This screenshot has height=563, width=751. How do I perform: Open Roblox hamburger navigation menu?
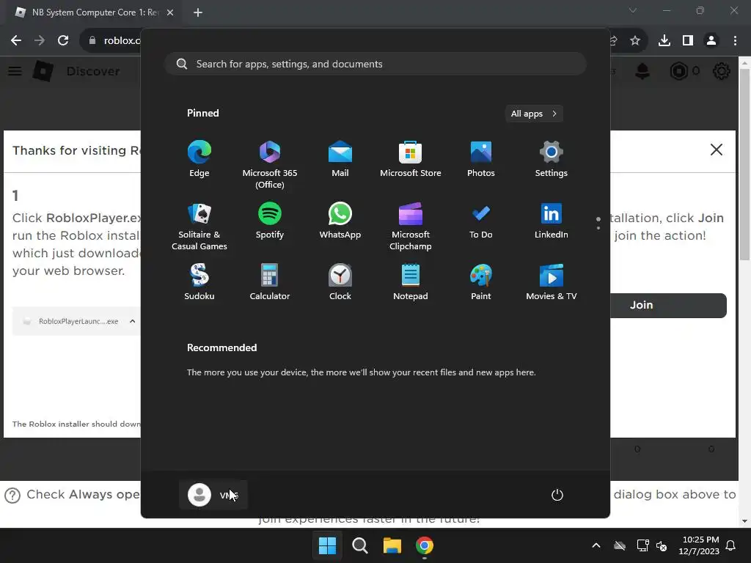coord(15,71)
